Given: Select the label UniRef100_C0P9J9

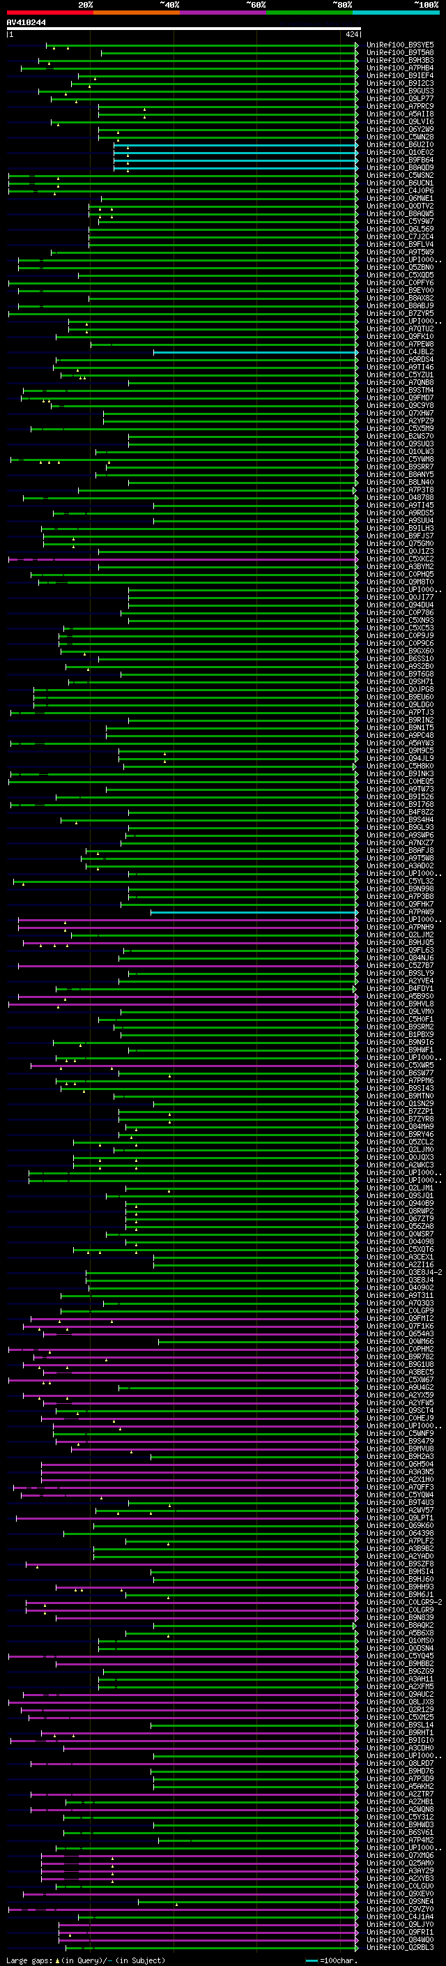Looking at the screenshot, I should click(x=400, y=636).
